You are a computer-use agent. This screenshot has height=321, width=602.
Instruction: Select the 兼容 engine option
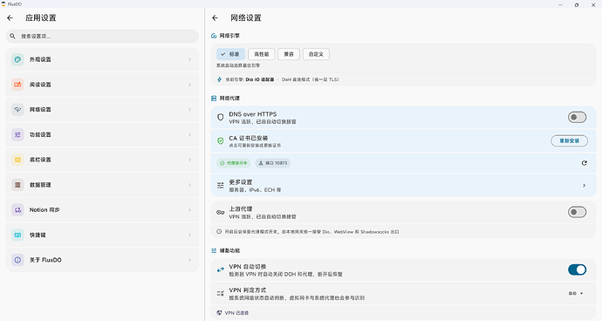pyautogui.click(x=289, y=54)
